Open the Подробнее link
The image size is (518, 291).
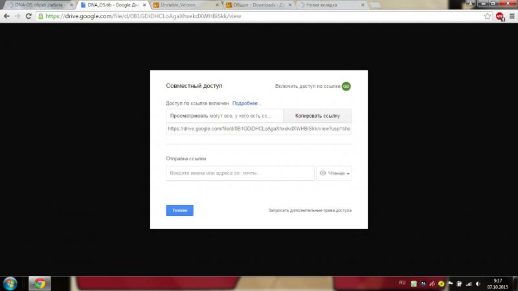point(246,103)
